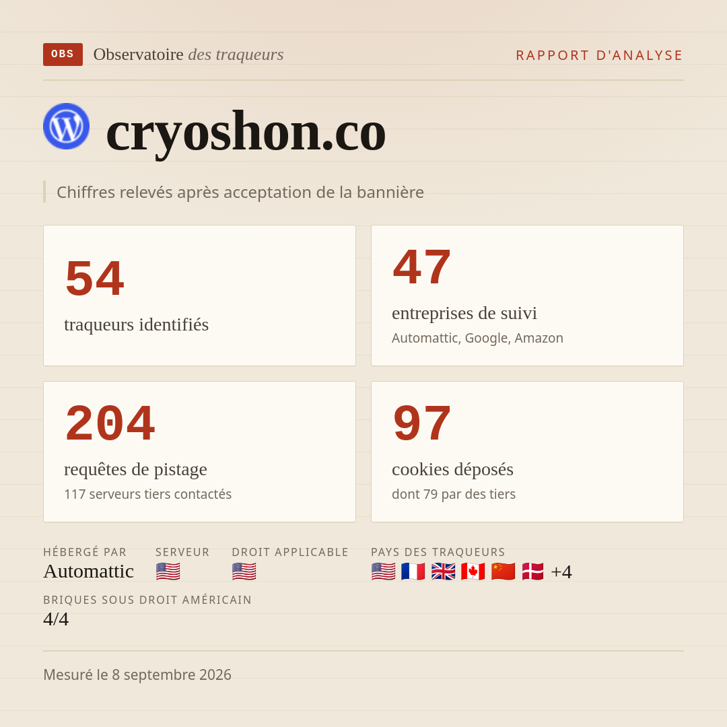Select the 47 entreprises de suivi card
The height and width of the screenshot is (727, 727).
[527, 296]
